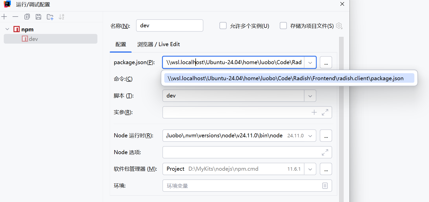Click the plus icon in arguments field
The image size is (429, 202).
314,112
